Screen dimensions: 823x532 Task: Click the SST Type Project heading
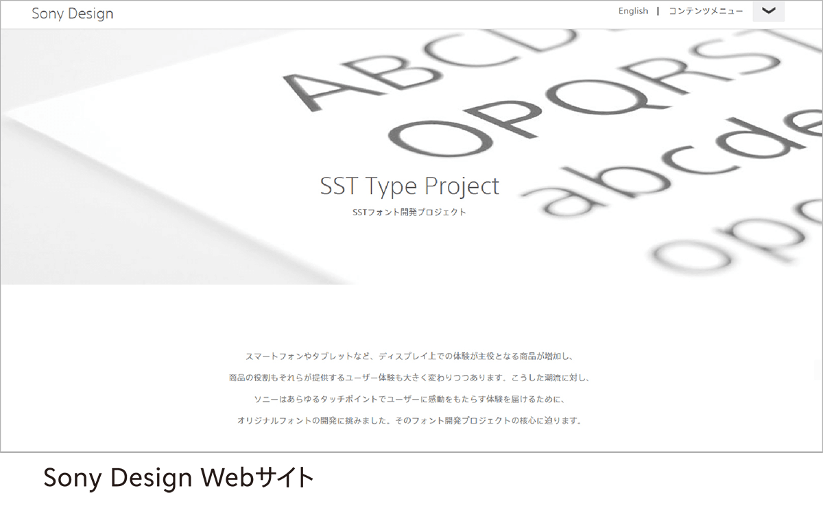(410, 186)
